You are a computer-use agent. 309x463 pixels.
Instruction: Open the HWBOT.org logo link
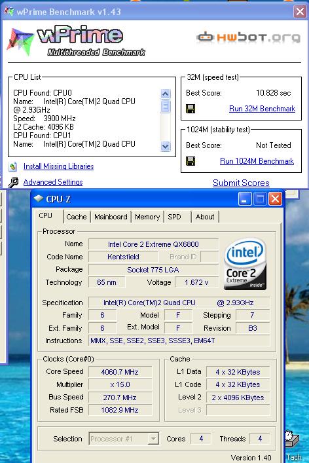(x=249, y=37)
